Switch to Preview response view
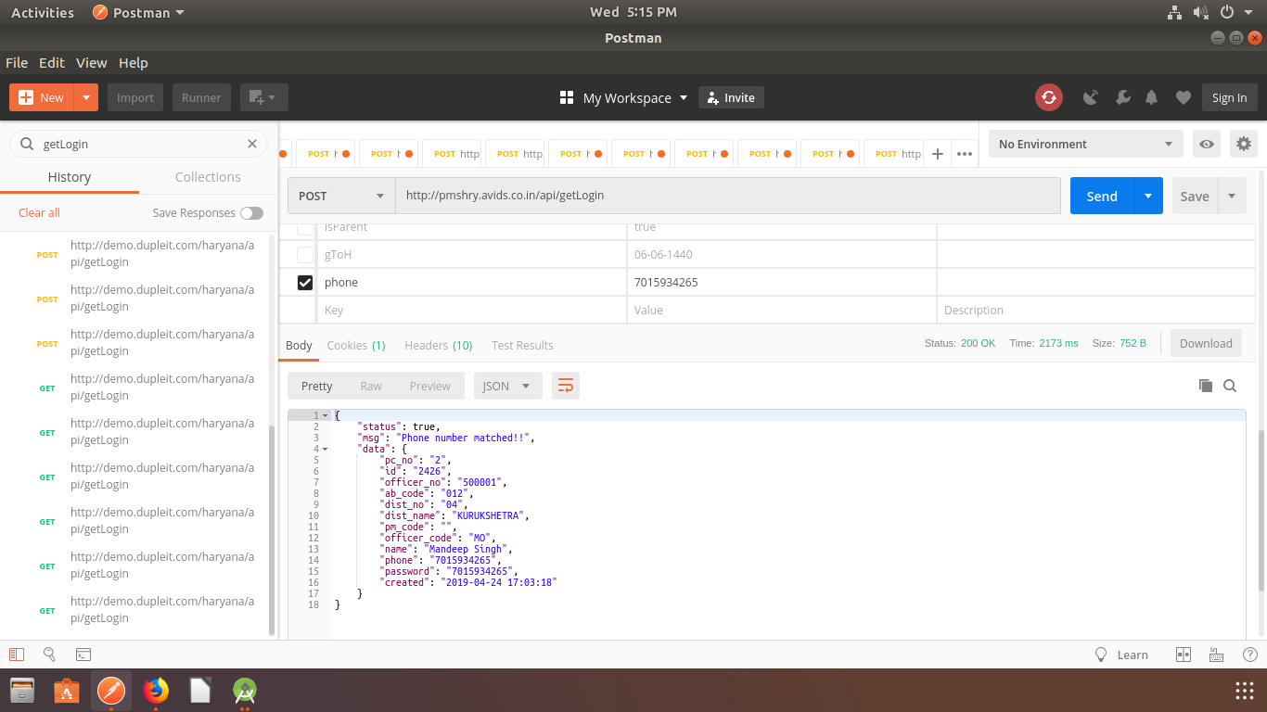Viewport: 1267px width, 712px height. pos(430,386)
